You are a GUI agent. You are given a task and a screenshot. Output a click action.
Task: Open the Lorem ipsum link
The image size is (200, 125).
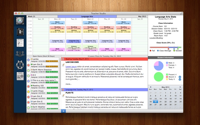coord(71,66)
